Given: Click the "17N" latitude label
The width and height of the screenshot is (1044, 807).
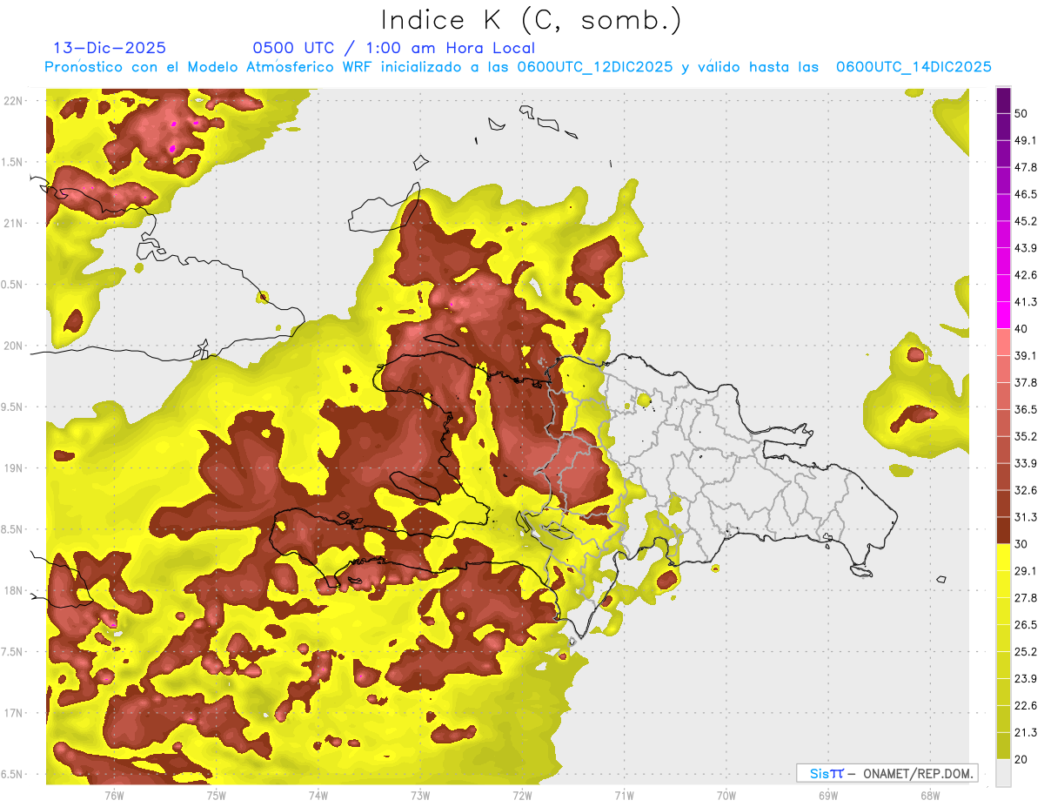Looking at the screenshot, I should tap(13, 714).
